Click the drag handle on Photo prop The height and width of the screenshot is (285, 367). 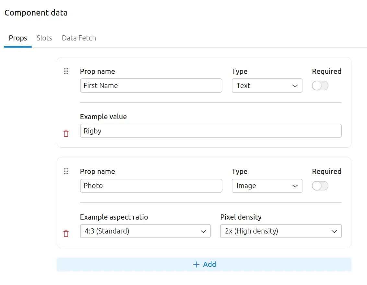tap(66, 171)
